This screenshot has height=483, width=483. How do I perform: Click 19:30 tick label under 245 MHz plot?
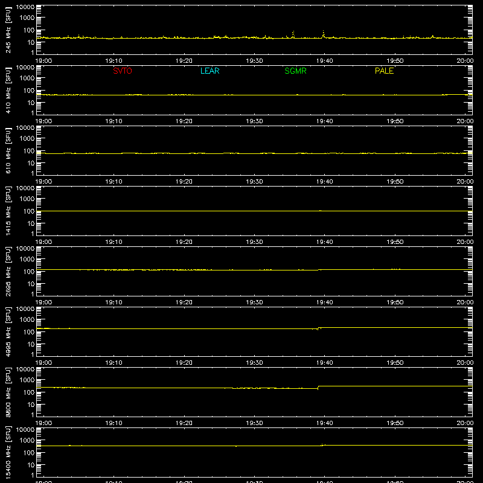[254, 61]
